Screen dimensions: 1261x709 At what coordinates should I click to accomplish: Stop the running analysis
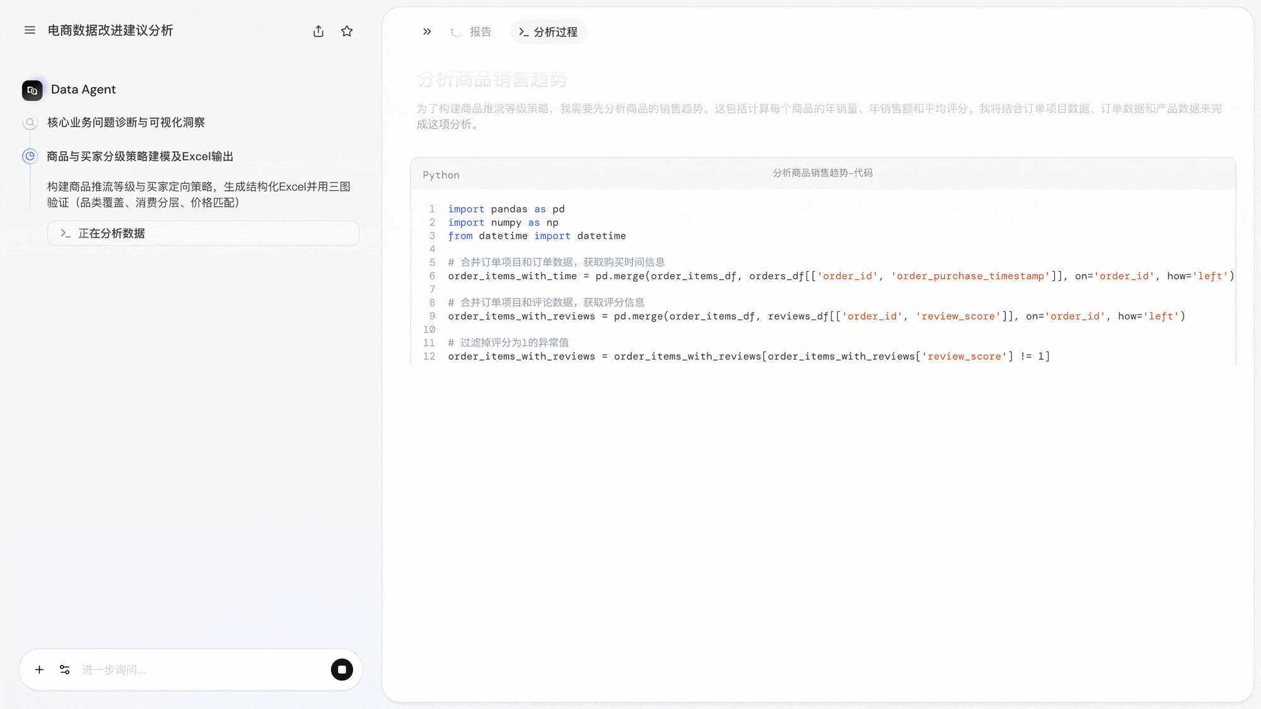coord(342,669)
